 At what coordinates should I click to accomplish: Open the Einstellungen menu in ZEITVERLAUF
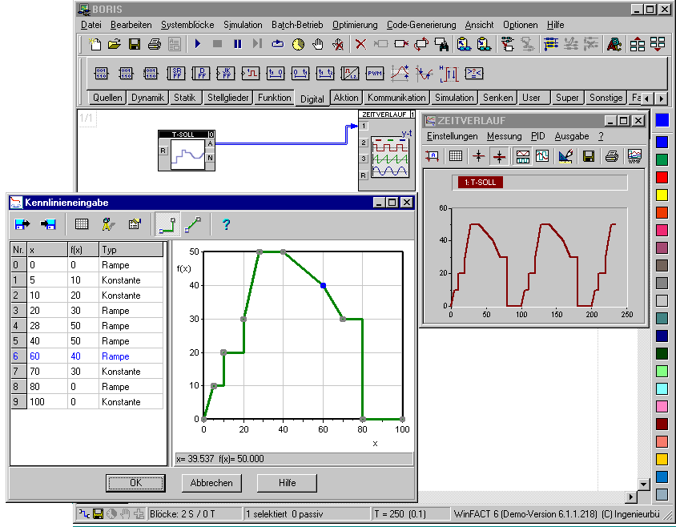(x=453, y=136)
